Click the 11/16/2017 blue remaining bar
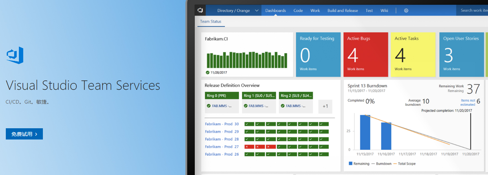The height and width of the screenshot is (175, 488). [x=386, y=136]
